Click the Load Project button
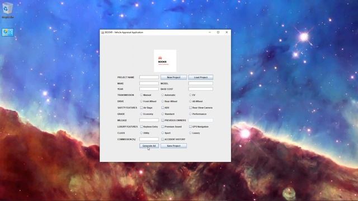This screenshot has width=358, height=201. click(x=201, y=77)
